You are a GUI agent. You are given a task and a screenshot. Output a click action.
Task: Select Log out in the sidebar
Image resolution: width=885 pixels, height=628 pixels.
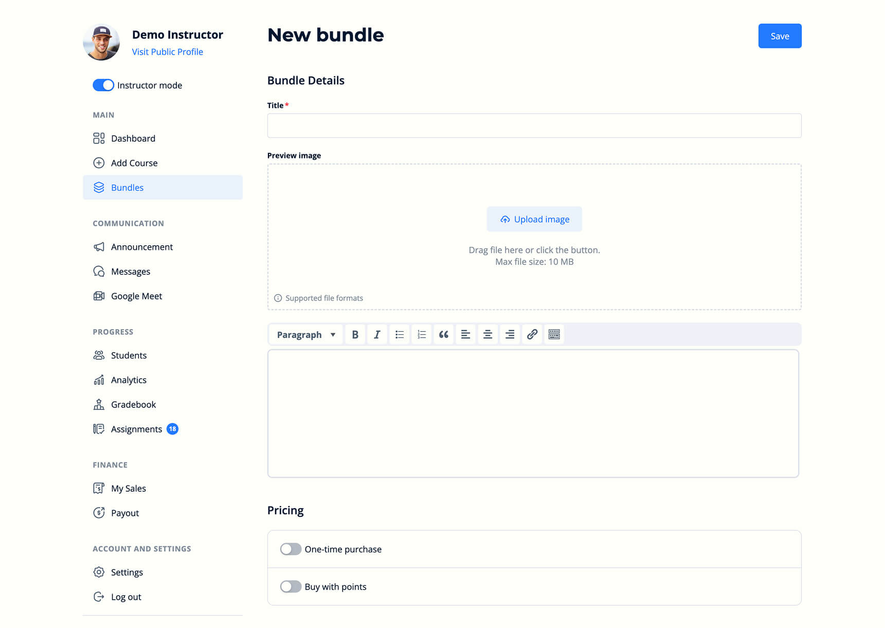pyautogui.click(x=162, y=597)
